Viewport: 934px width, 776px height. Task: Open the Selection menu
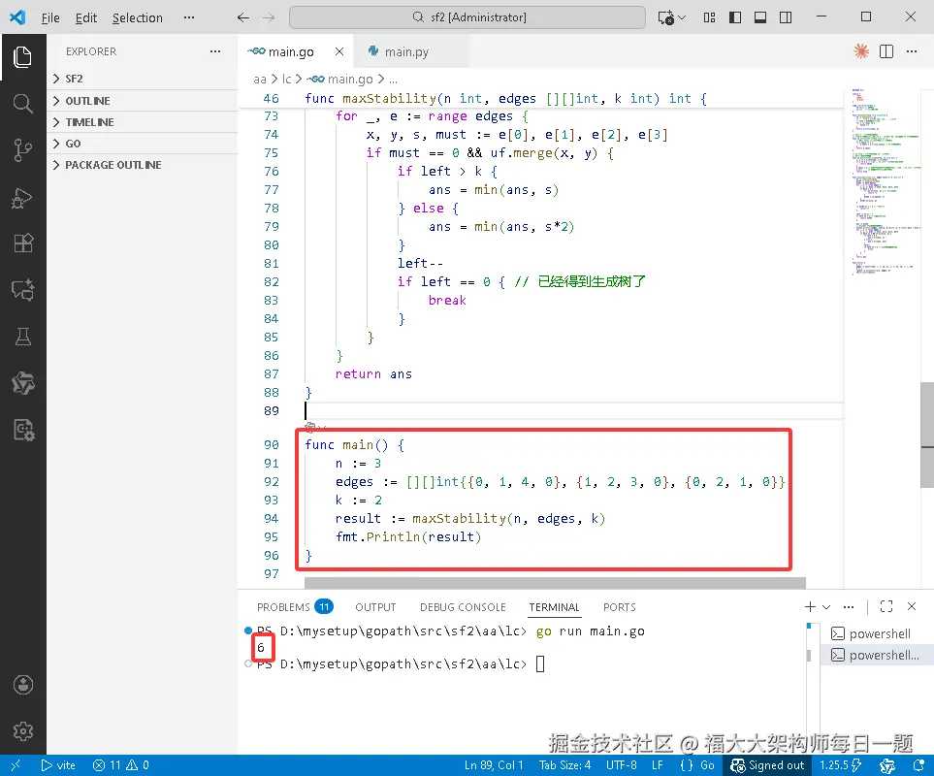[x=137, y=17]
